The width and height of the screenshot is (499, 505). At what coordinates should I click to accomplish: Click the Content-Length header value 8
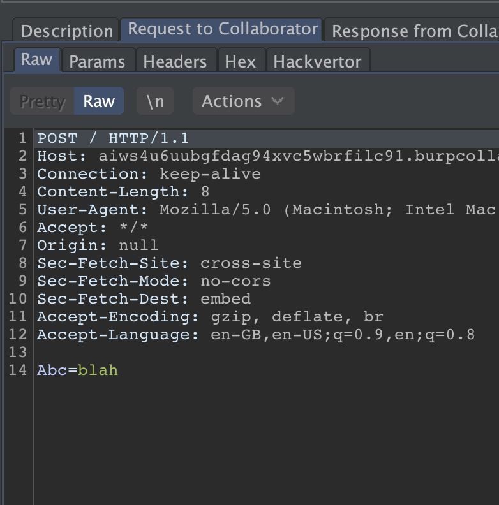pos(205,192)
